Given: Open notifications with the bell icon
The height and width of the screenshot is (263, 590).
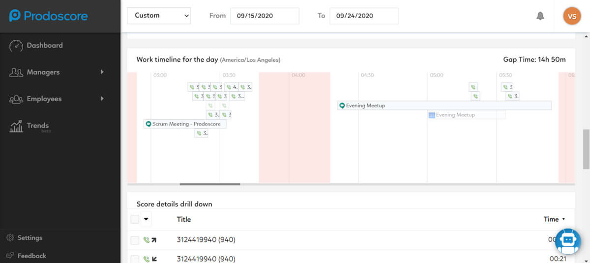Looking at the screenshot, I should [x=540, y=16].
